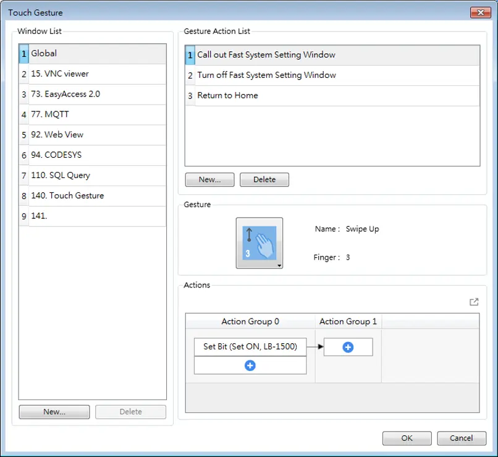Delete the selected gesture action
Viewport: 498px width, 457px height.
coord(264,179)
